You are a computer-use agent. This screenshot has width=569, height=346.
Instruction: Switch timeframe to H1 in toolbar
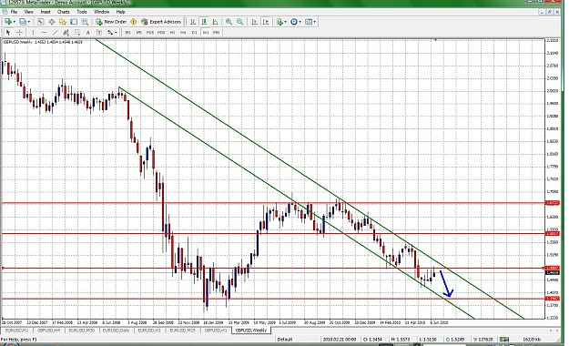(172, 33)
